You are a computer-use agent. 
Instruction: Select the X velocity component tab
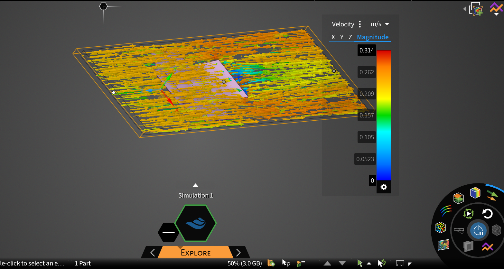(333, 37)
